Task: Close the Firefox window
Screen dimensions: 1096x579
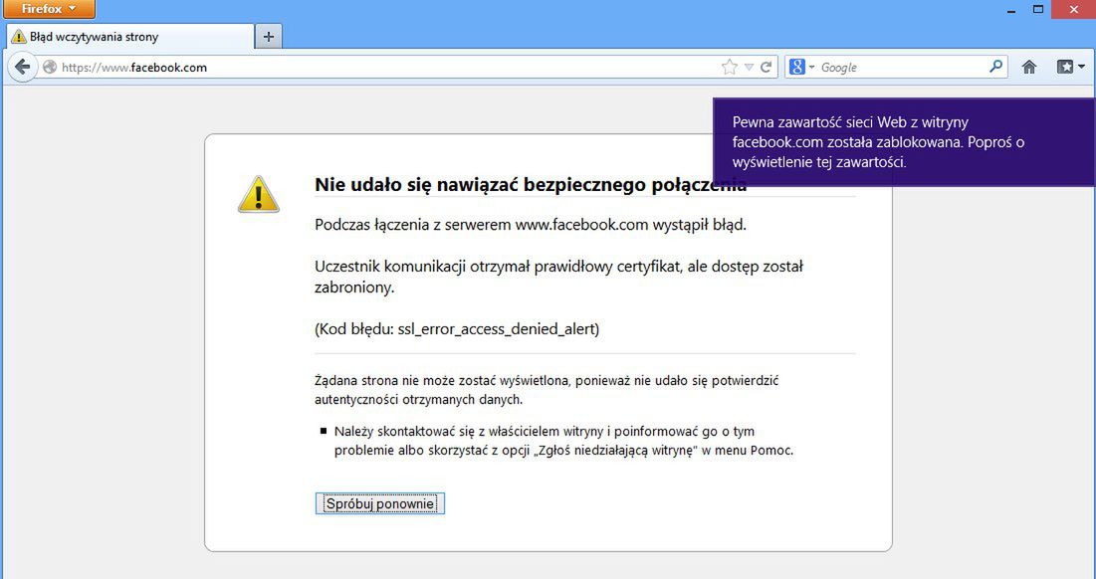Action: coord(1074,9)
